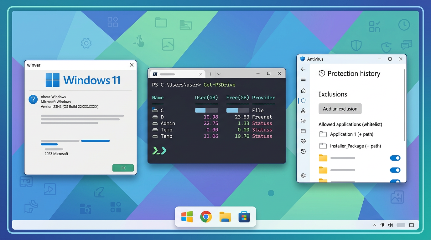Screen dimensions: 431x240
Task: Select the "Application 1 (+ path)" entry
Action: coord(352,134)
